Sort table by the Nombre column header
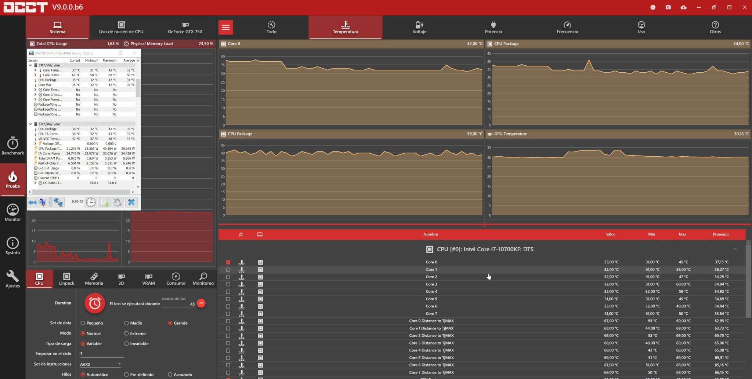 [x=430, y=234]
